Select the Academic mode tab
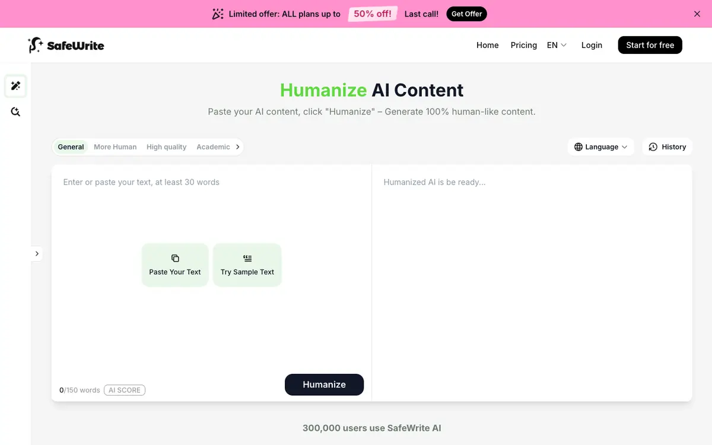This screenshot has width=712, height=445. click(213, 147)
